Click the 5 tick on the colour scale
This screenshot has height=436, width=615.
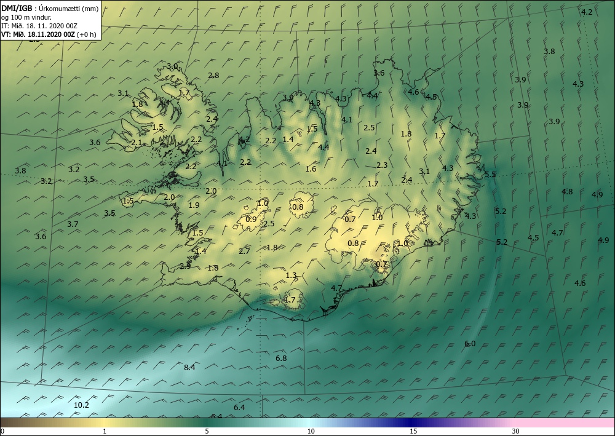[207, 431]
